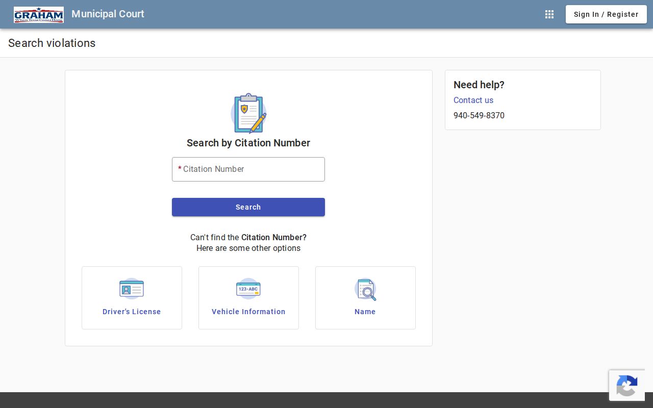Image resolution: width=653 pixels, height=408 pixels.
Task: Click the Sign In / Register button
Action: [x=606, y=14]
